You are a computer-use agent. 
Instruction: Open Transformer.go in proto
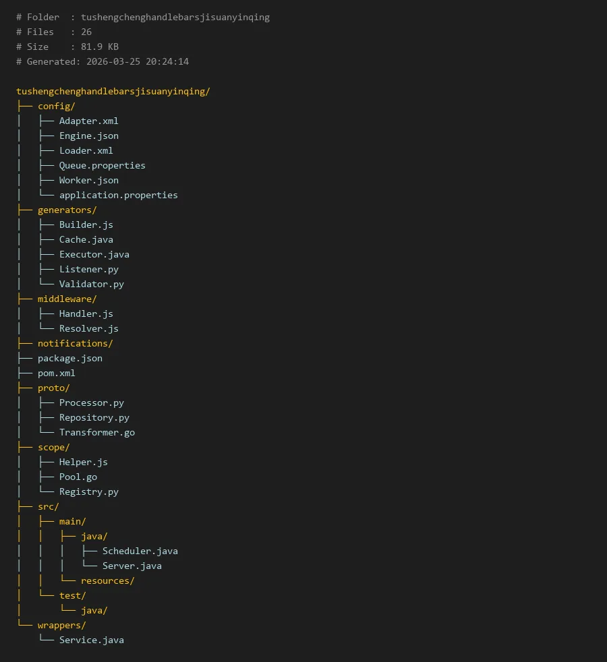[x=96, y=432]
